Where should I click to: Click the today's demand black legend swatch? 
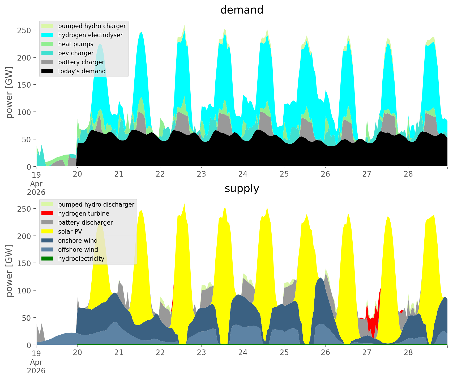48,71
